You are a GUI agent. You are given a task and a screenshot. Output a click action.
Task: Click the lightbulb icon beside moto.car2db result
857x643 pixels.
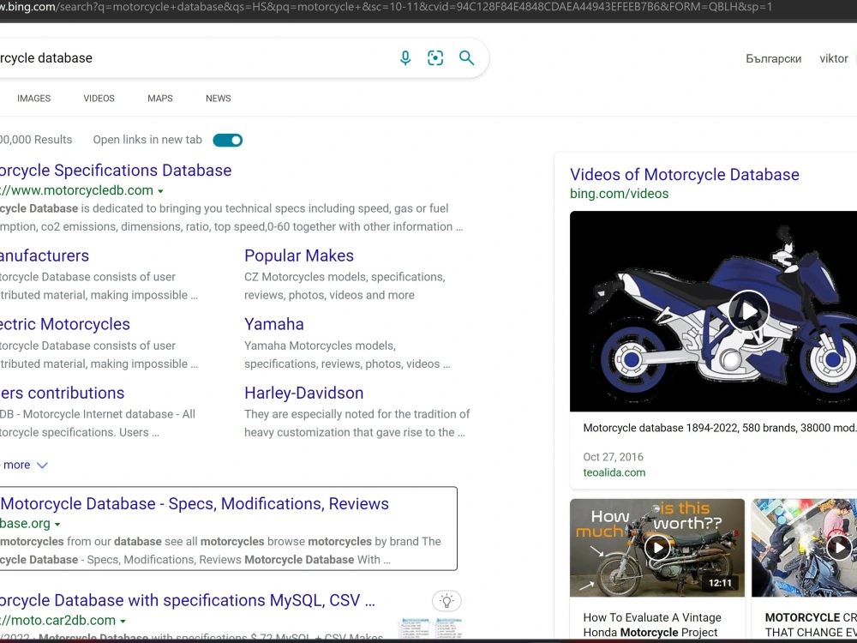click(446, 601)
